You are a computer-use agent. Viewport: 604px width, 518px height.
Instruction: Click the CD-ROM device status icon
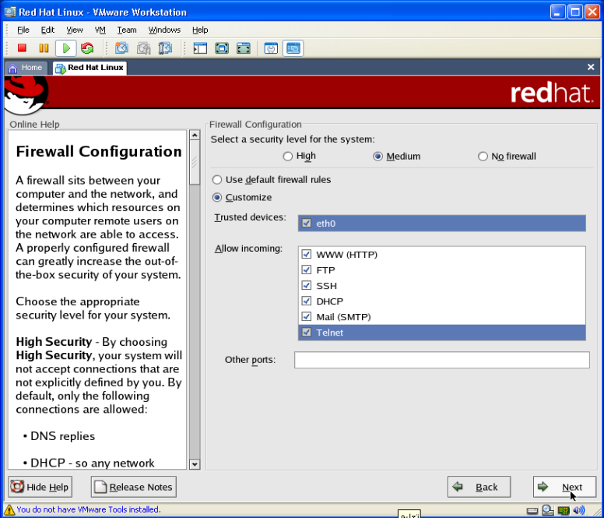(x=547, y=510)
